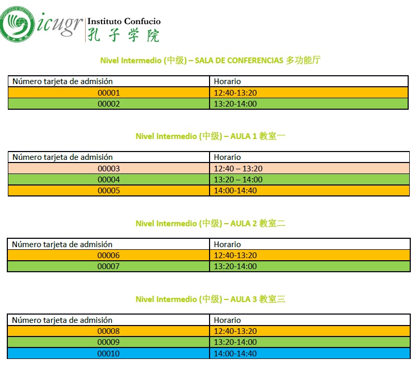Image resolution: width=416 pixels, height=371 pixels.
Task: Click the Instituto Confucio title text
Action: point(124,21)
